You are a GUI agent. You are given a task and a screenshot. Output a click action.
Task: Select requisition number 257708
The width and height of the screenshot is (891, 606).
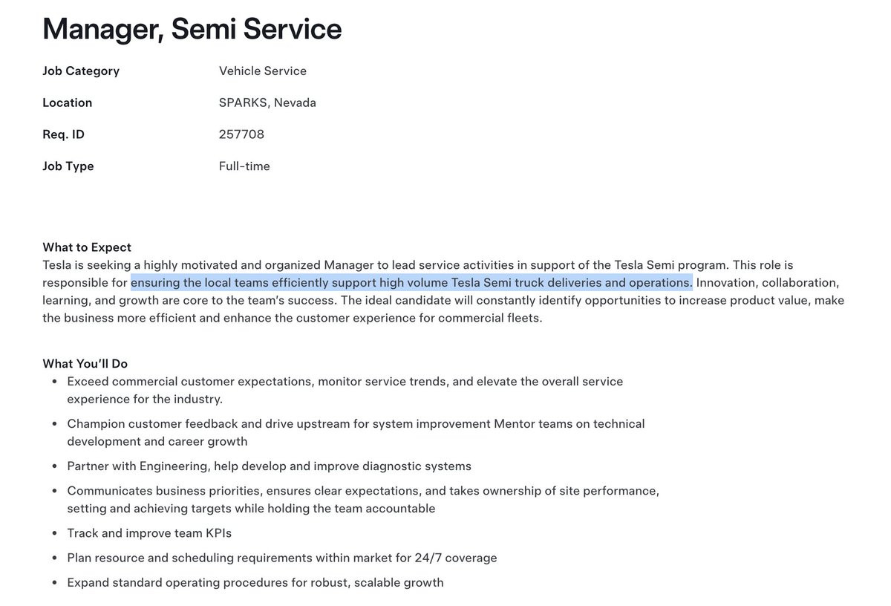pyautogui.click(x=241, y=134)
